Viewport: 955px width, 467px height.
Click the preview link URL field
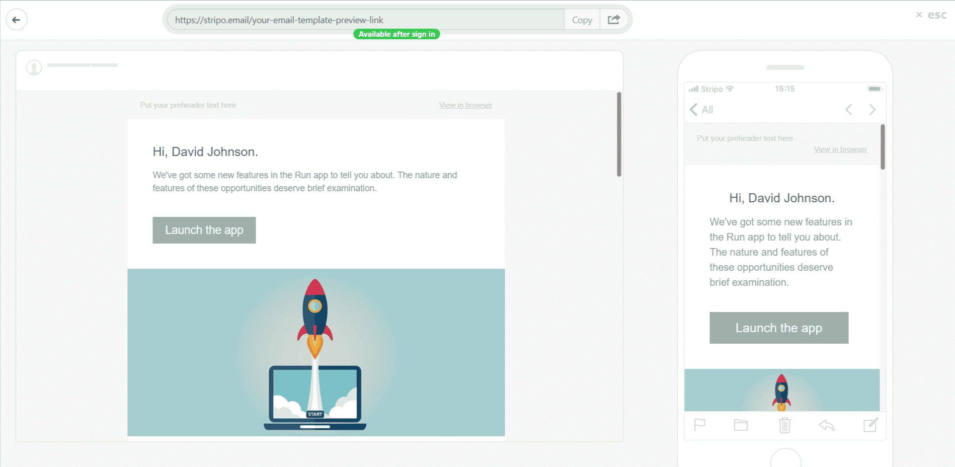tap(366, 20)
